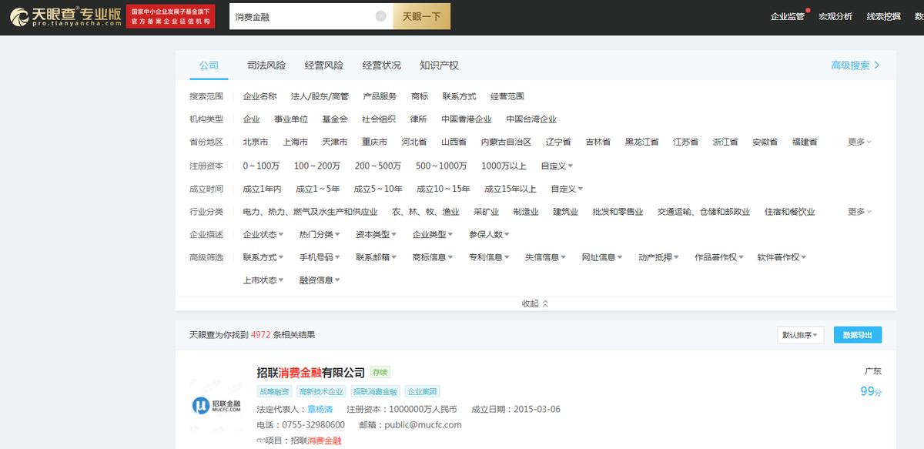The width and height of the screenshot is (924, 449).
Task: Click the 存续 status badge
Action: pyautogui.click(x=380, y=371)
